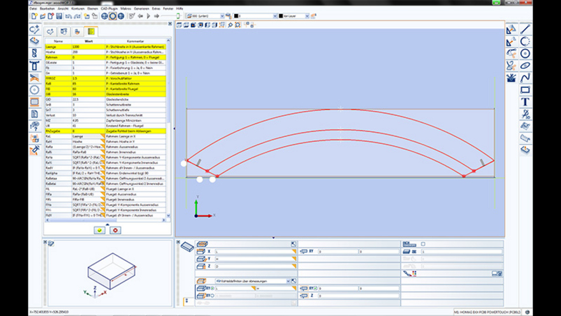This screenshot has height=316, width=561.
Task: Open the color dropdown showing 0
Action: point(275,16)
